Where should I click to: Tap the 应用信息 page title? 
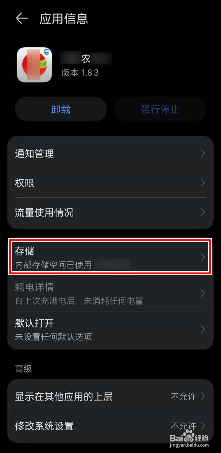64,19
